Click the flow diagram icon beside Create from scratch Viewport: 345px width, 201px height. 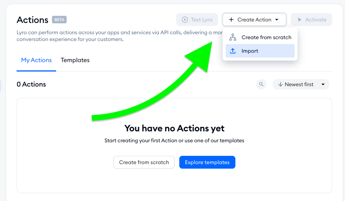pyautogui.click(x=232, y=37)
